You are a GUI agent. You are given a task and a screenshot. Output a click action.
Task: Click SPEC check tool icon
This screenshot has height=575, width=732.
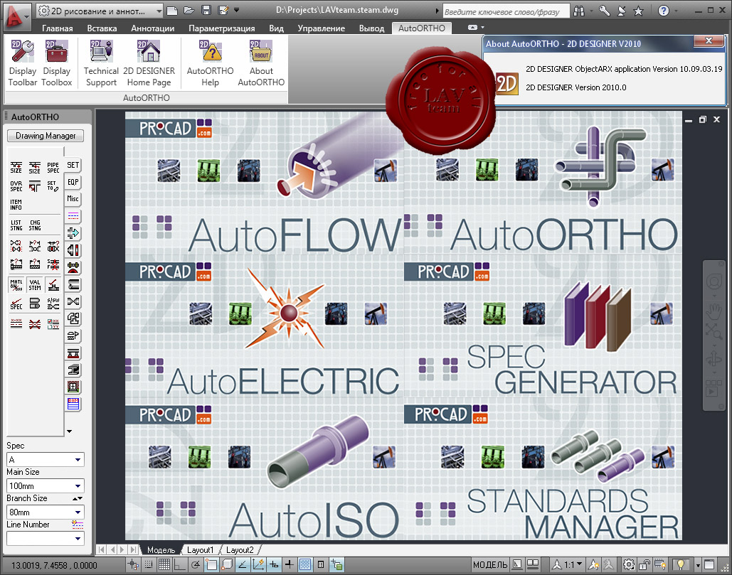16,303
